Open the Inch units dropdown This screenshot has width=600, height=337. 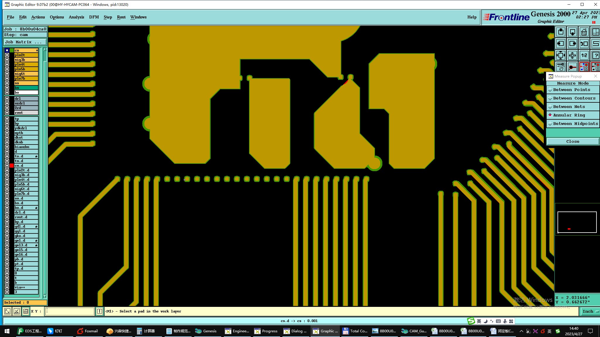[590, 312]
